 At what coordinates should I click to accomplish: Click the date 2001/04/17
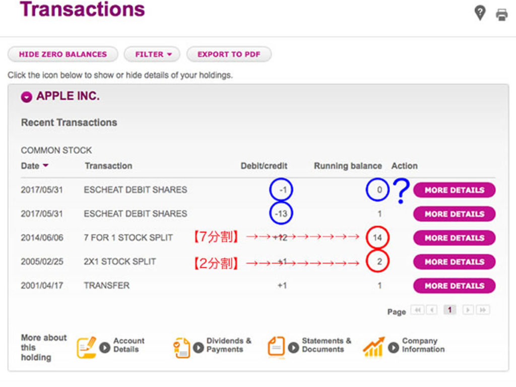tap(42, 285)
